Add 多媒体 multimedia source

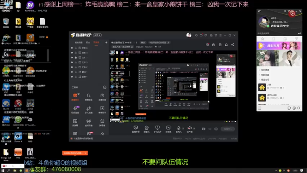[168, 129]
